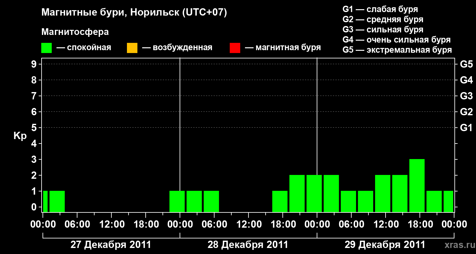
Task: Click the '12:00' time label under 28 December
Action: 248,224
